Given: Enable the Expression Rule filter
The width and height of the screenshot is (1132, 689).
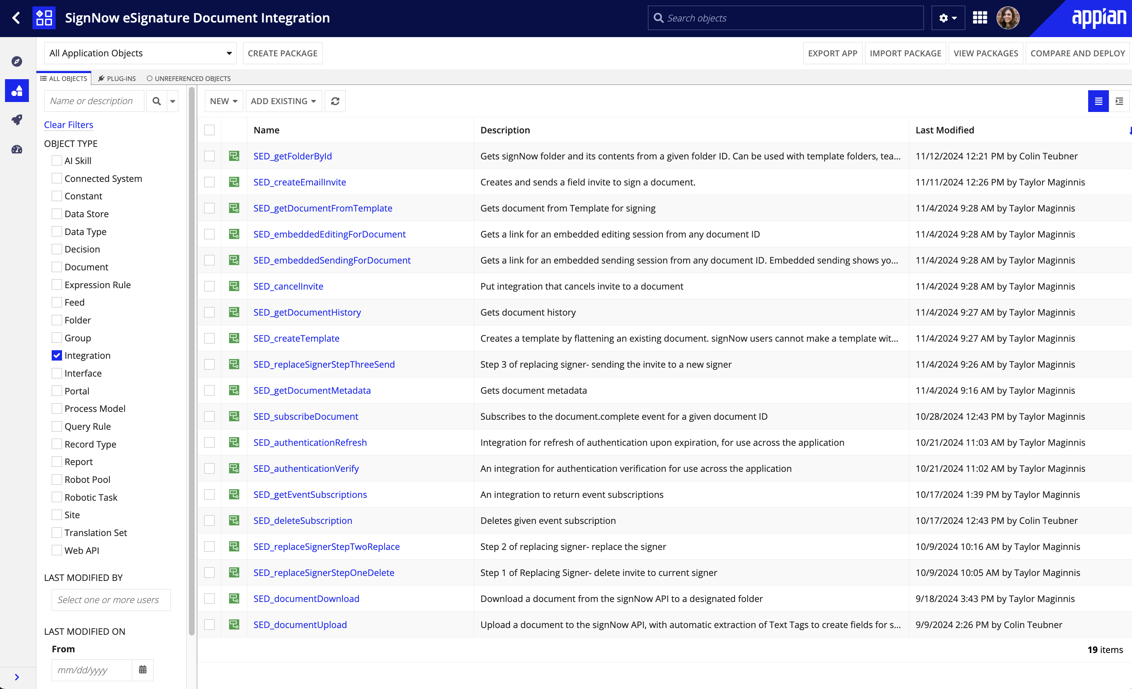Looking at the screenshot, I should (57, 285).
